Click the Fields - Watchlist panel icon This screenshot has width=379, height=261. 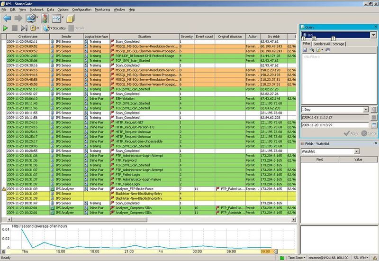302,143
